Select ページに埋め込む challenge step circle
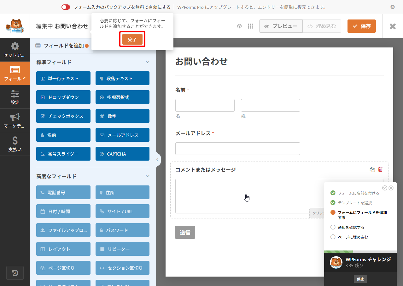Image resolution: width=403 pixels, height=286 pixels. pyautogui.click(x=333, y=237)
